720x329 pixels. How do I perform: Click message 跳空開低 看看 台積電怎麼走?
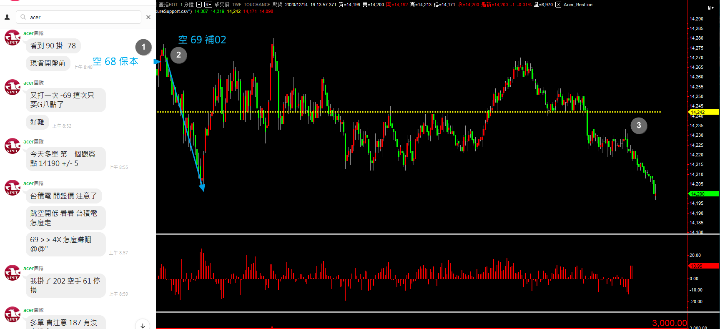pyautogui.click(x=65, y=218)
